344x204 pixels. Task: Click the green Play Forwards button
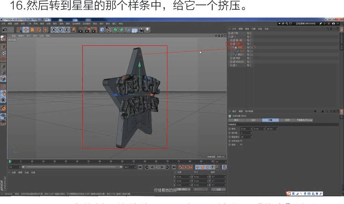[157, 167]
